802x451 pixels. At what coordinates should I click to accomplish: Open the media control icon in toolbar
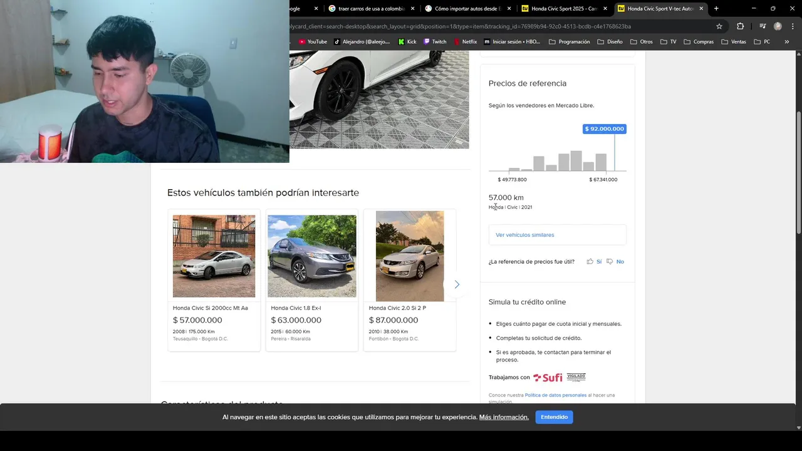[763, 26]
